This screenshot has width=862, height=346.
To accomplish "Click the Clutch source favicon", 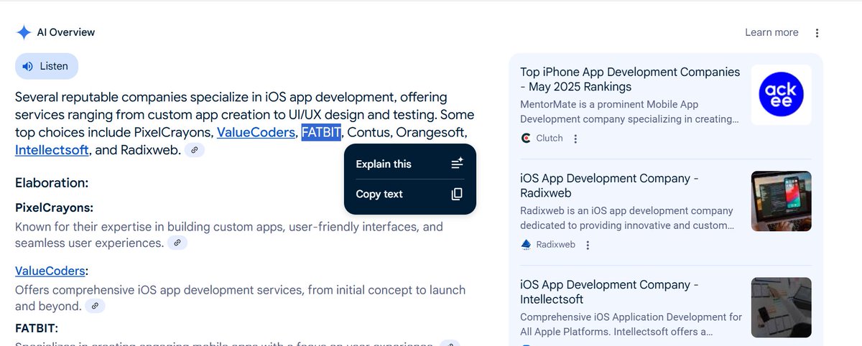I will coord(526,138).
